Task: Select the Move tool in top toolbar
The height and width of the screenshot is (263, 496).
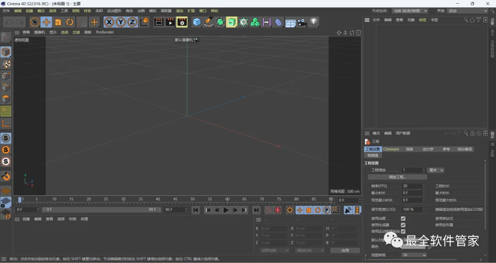Action: click(46, 22)
